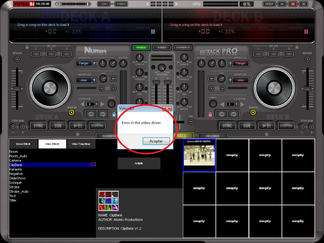This screenshot has height=243, width=324.
Task: Click the Activate effect button
Action: point(139,163)
